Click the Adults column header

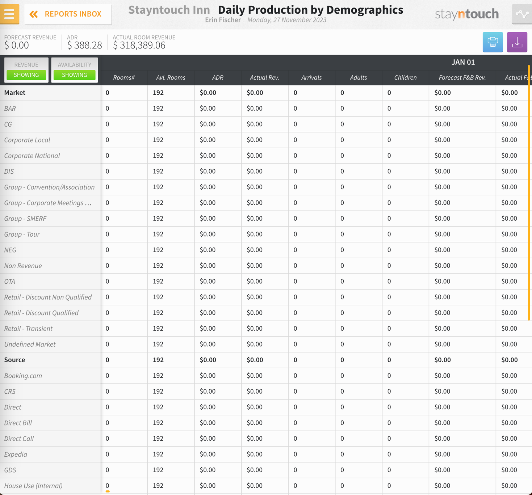[x=359, y=77]
